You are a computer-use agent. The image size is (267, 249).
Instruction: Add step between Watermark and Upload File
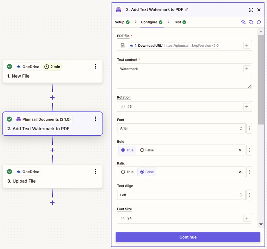coord(52,150)
